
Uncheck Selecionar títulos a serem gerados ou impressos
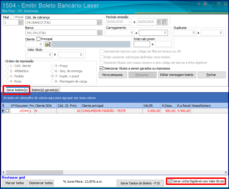[101, 68]
